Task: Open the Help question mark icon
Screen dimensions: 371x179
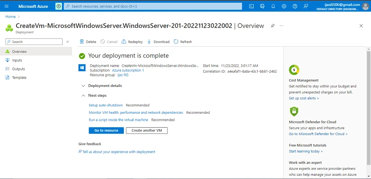Action: pos(295,6)
